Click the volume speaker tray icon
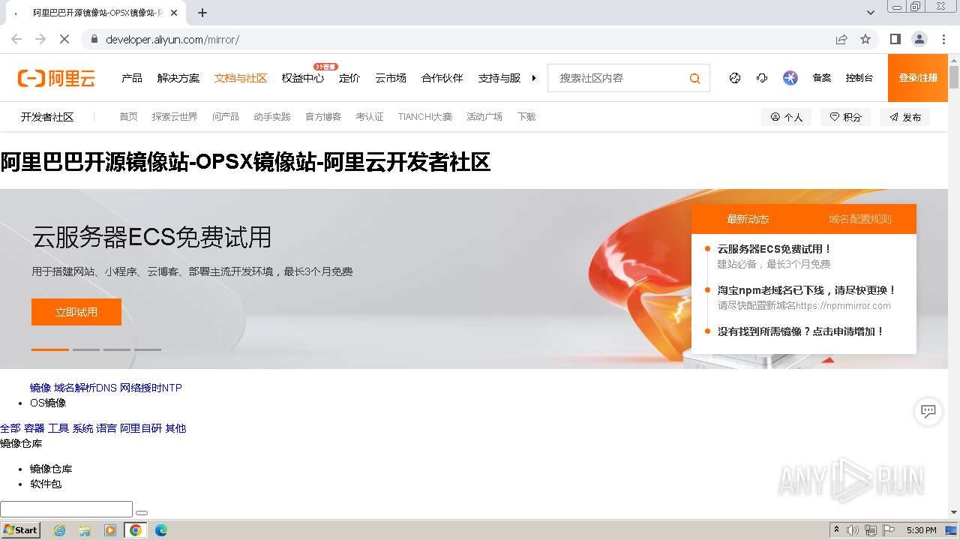 click(853, 530)
